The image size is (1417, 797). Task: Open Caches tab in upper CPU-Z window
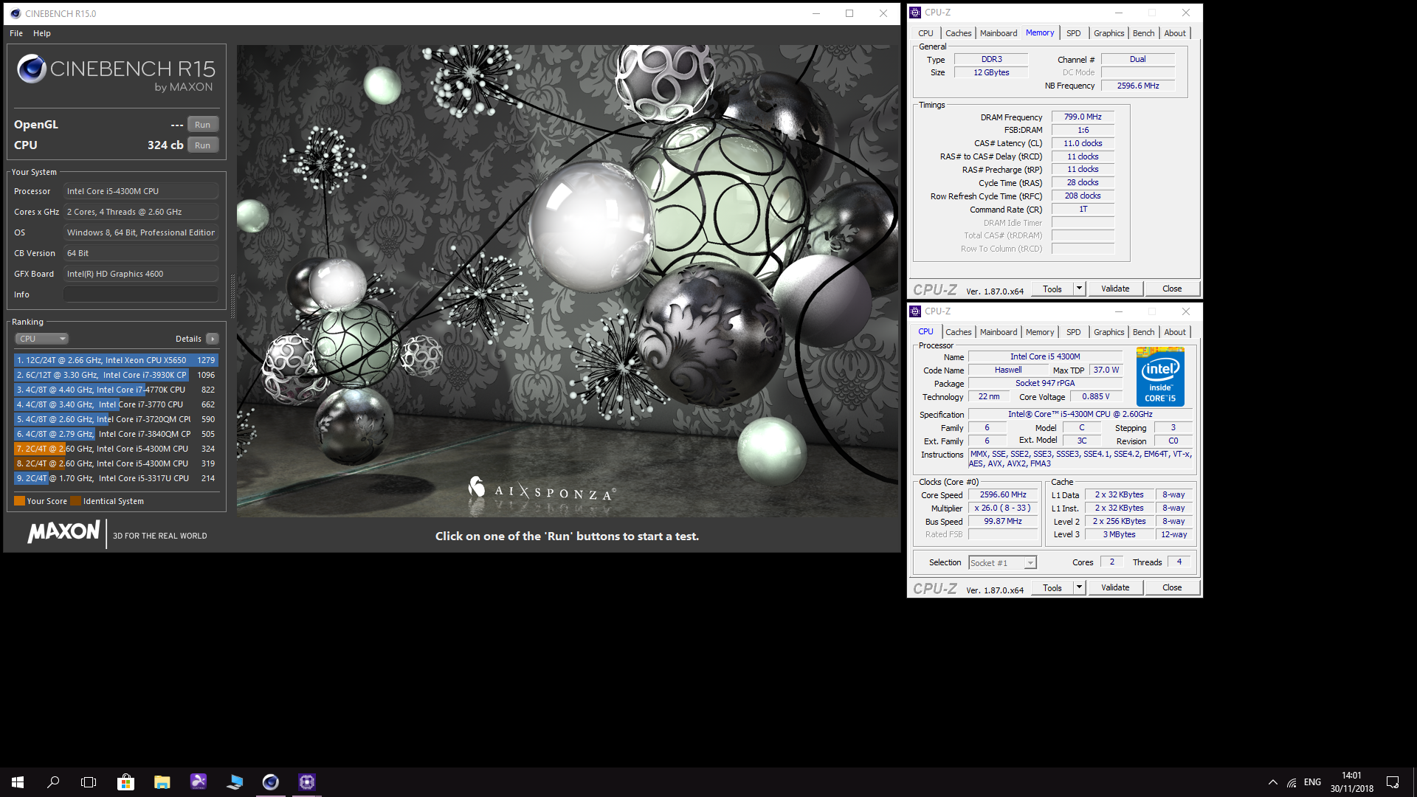pos(958,33)
